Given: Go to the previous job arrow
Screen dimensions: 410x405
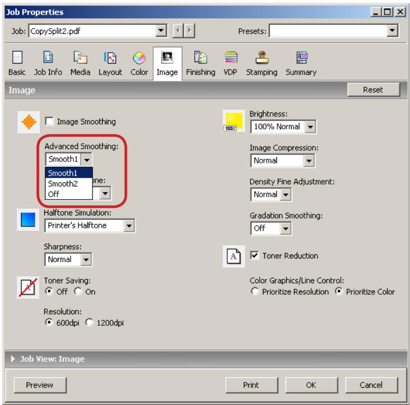Looking at the screenshot, I should [178, 31].
